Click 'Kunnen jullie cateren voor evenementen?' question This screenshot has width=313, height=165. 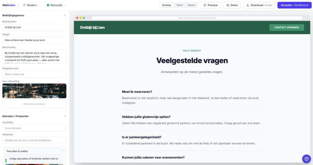153,157
